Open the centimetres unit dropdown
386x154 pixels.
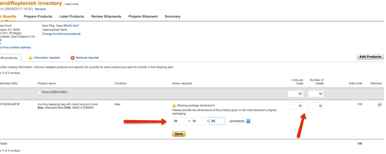point(240,121)
